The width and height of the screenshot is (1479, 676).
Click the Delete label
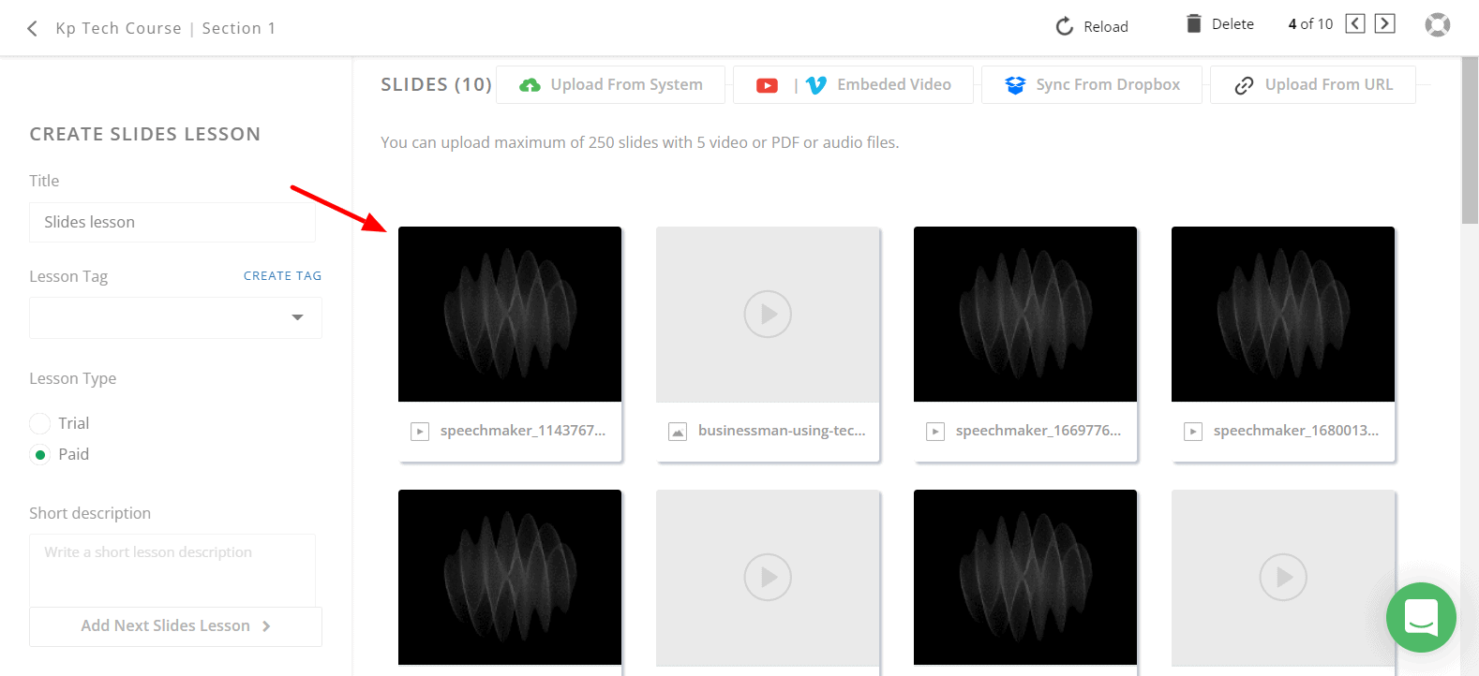[x=1232, y=24]
